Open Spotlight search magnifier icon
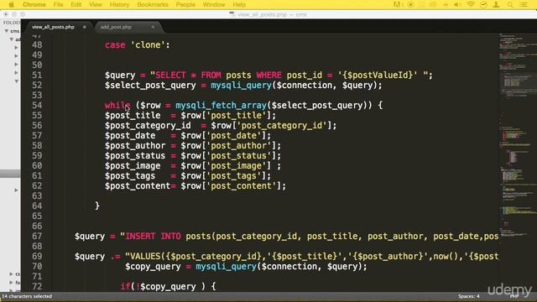Viewport: 537px width, 302px height. (510, 4)
